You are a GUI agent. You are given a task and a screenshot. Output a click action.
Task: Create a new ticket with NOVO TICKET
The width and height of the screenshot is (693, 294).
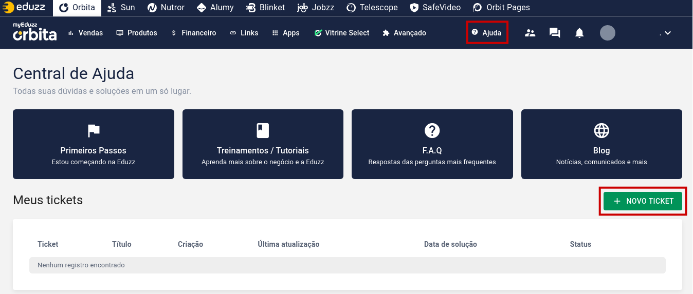pyautogui.click(x=643, y=201)
